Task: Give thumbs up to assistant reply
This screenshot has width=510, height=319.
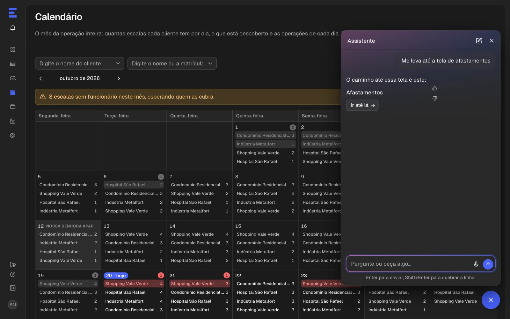Action: pos(434,88)
